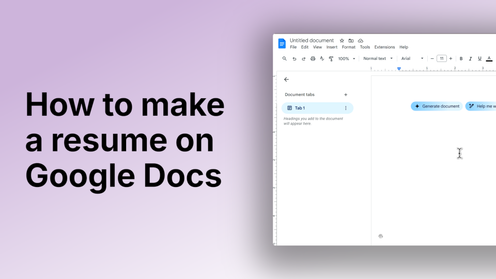Open the Extensions menu

coord(384,47)
